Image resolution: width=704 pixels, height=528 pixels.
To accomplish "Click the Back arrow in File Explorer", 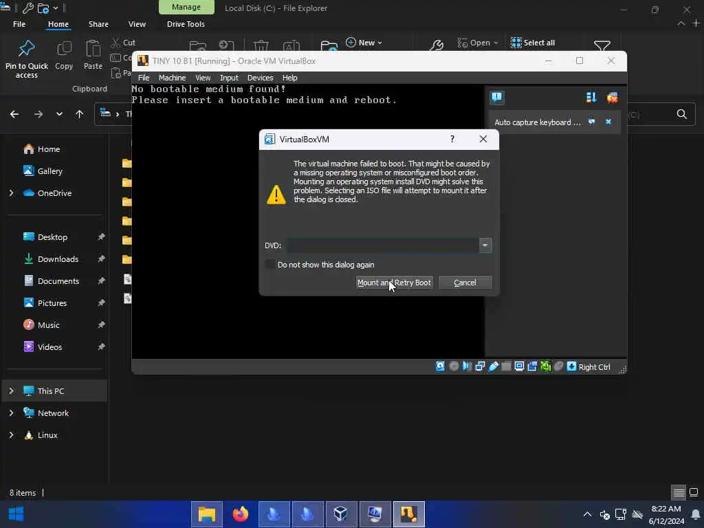I will click(14, 114).
